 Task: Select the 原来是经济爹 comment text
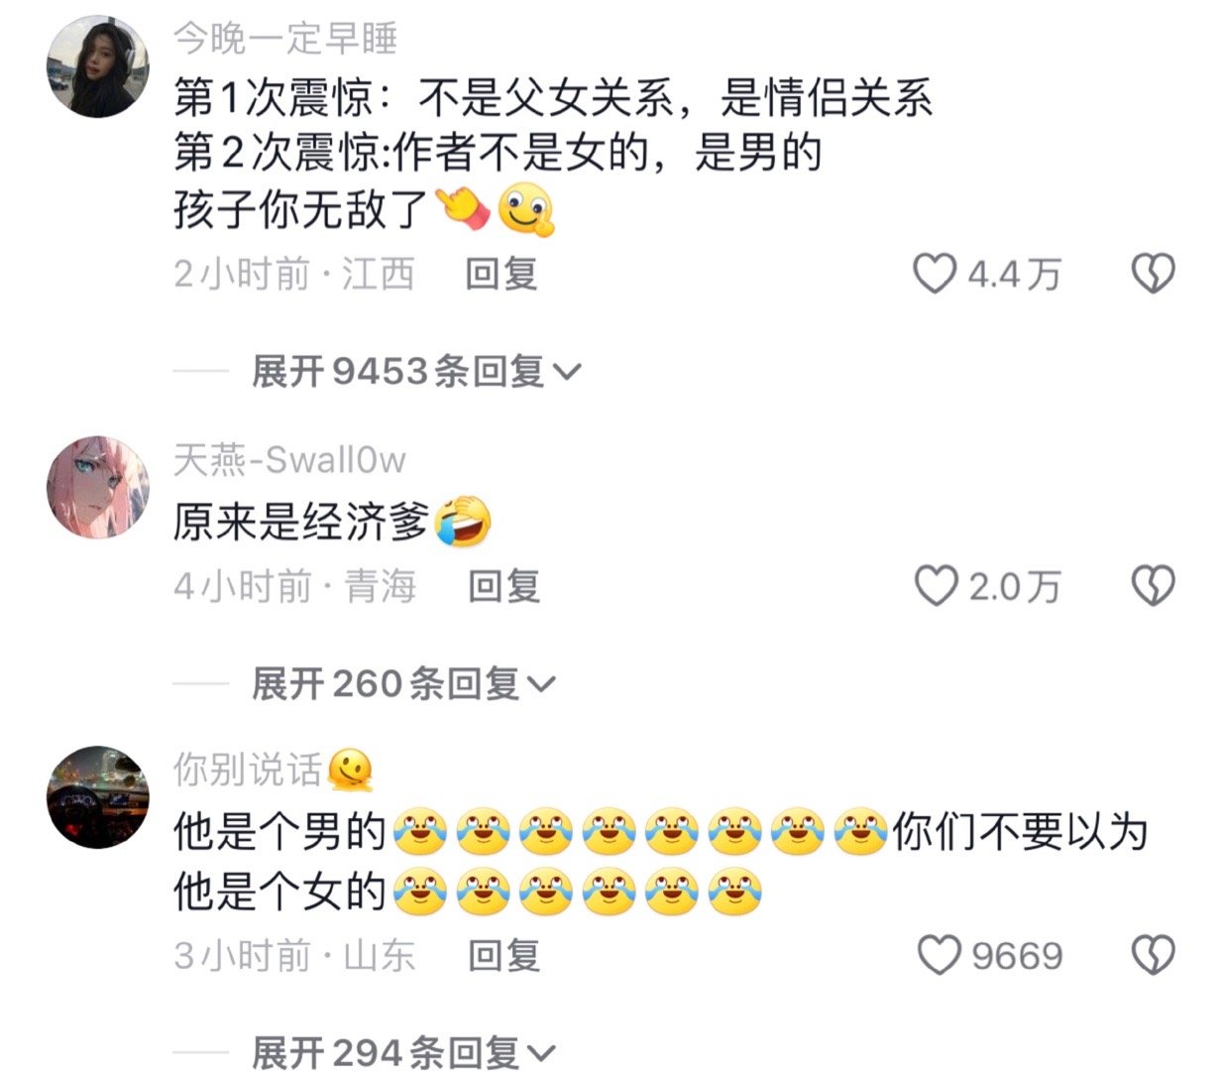coord(332,523)
